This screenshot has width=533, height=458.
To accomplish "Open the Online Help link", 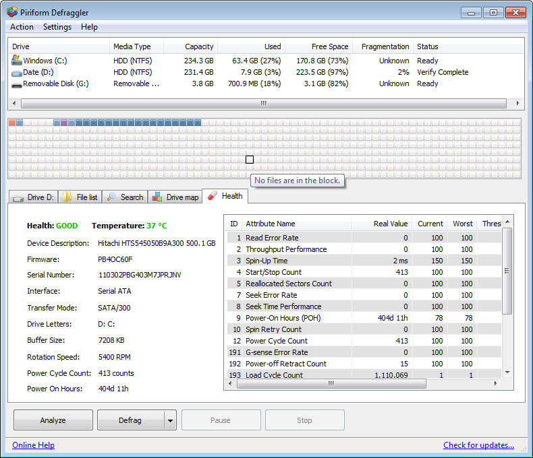I will pos(33,445).
